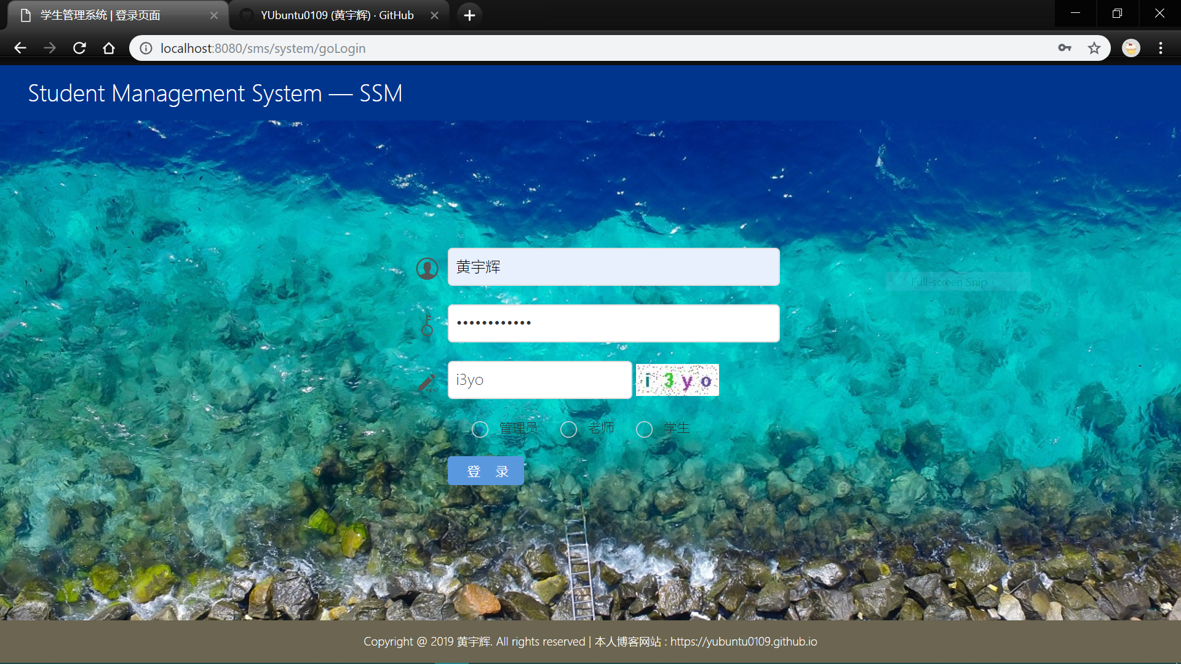Select the 老师 radio button

pyautogui.click(x=568, y=429)
